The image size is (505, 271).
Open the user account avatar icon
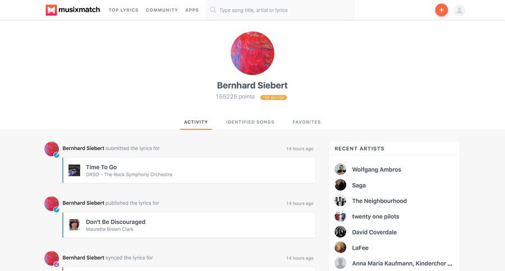coord(460,10)
